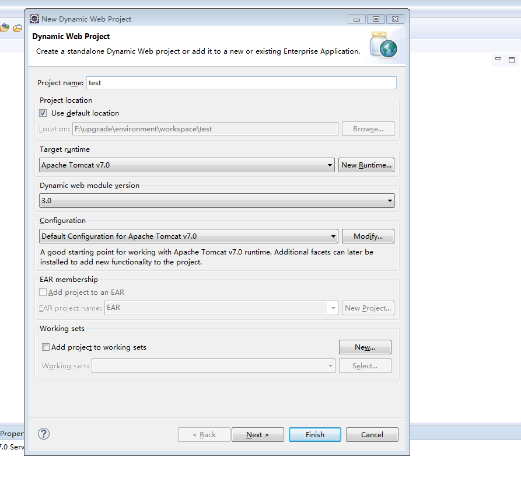Click the Location path field

(205, 129)
